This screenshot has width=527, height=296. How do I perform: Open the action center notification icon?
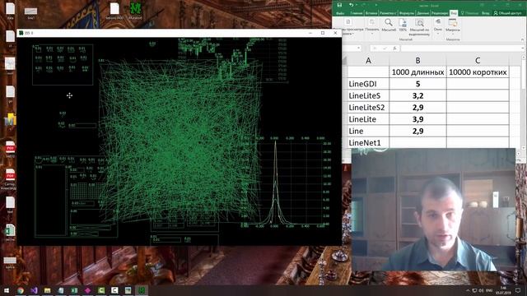[518, 290]
